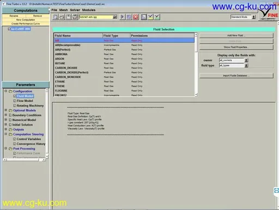Click the document icon beside Control Variables
279x210 pixels.
(15, 139)
